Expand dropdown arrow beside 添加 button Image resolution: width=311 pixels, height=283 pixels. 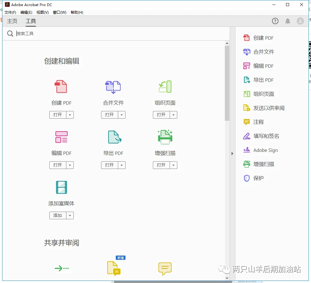pyautogui.click(x=70, y=216)
